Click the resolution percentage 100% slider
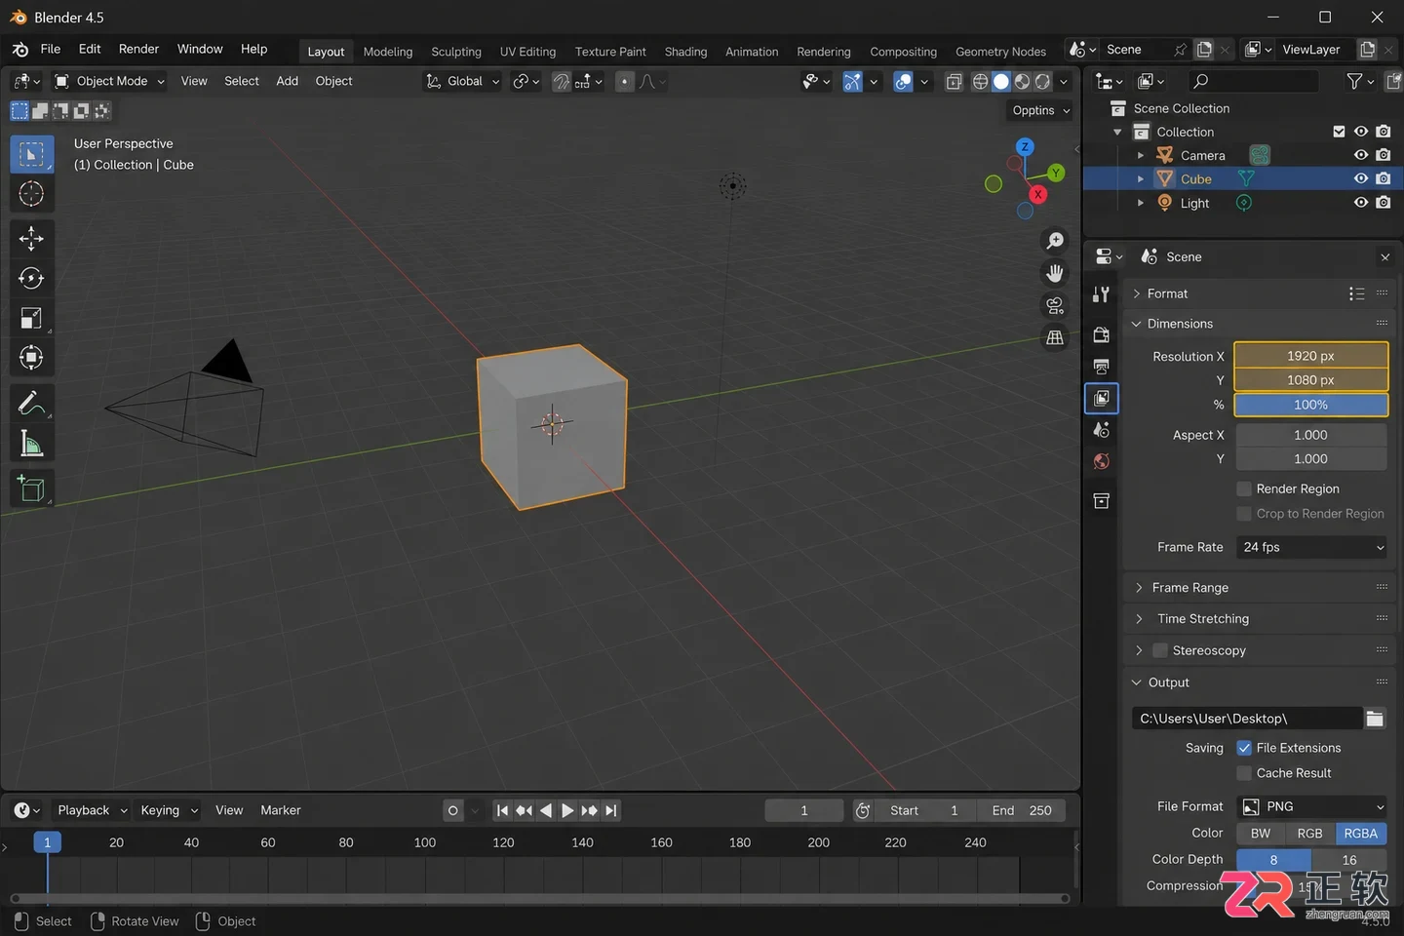 1310,405
